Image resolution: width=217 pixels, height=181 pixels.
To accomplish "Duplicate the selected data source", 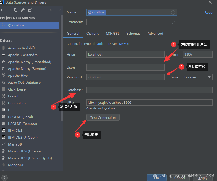I will tap(16, 10).
